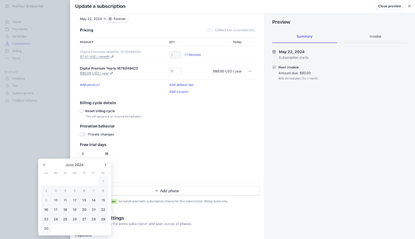The width and height of the screenshot is (415, 239).
Task: Toggle Collect tax automatically switch
Action: click(210, 30)
